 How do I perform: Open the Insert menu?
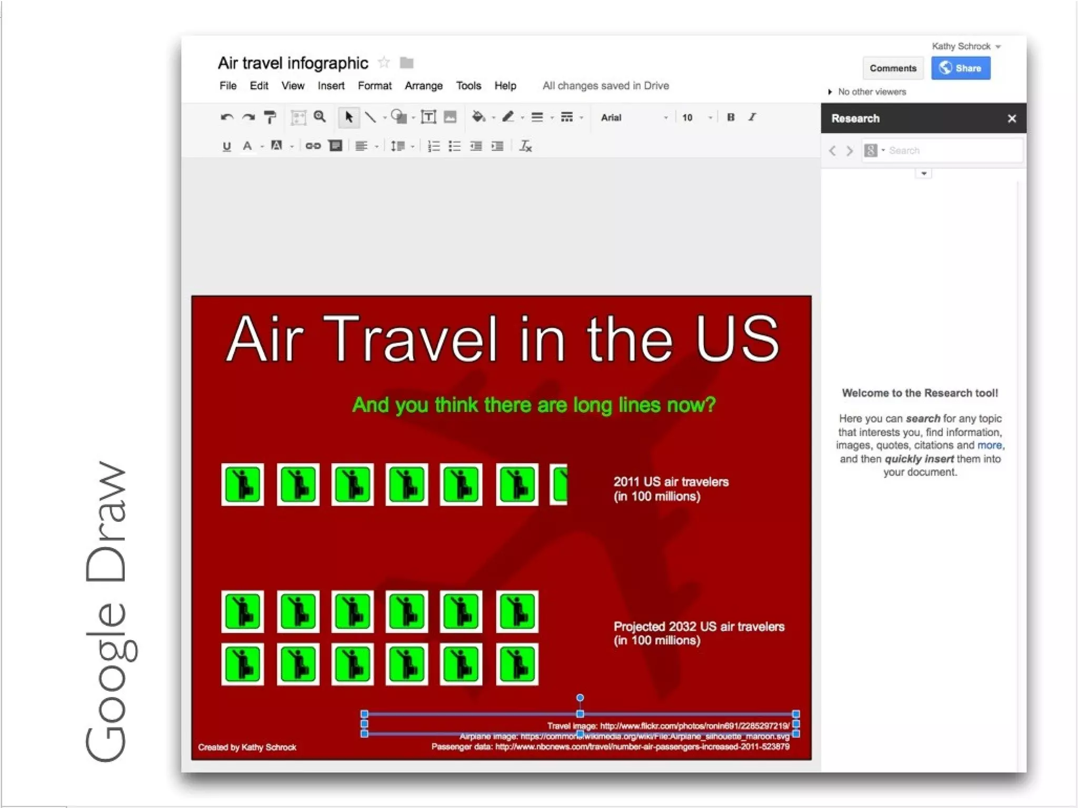coord(331,86)
